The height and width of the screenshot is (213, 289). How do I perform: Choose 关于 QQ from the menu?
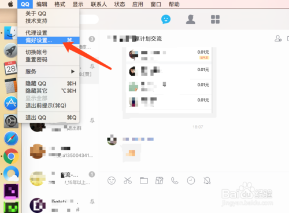(49, 13)
